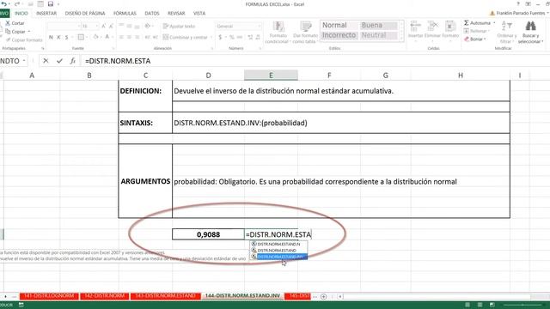Switch to the INSERTAR ribbon tab
This screenshot has height=309, width=550.
point(46,14)
